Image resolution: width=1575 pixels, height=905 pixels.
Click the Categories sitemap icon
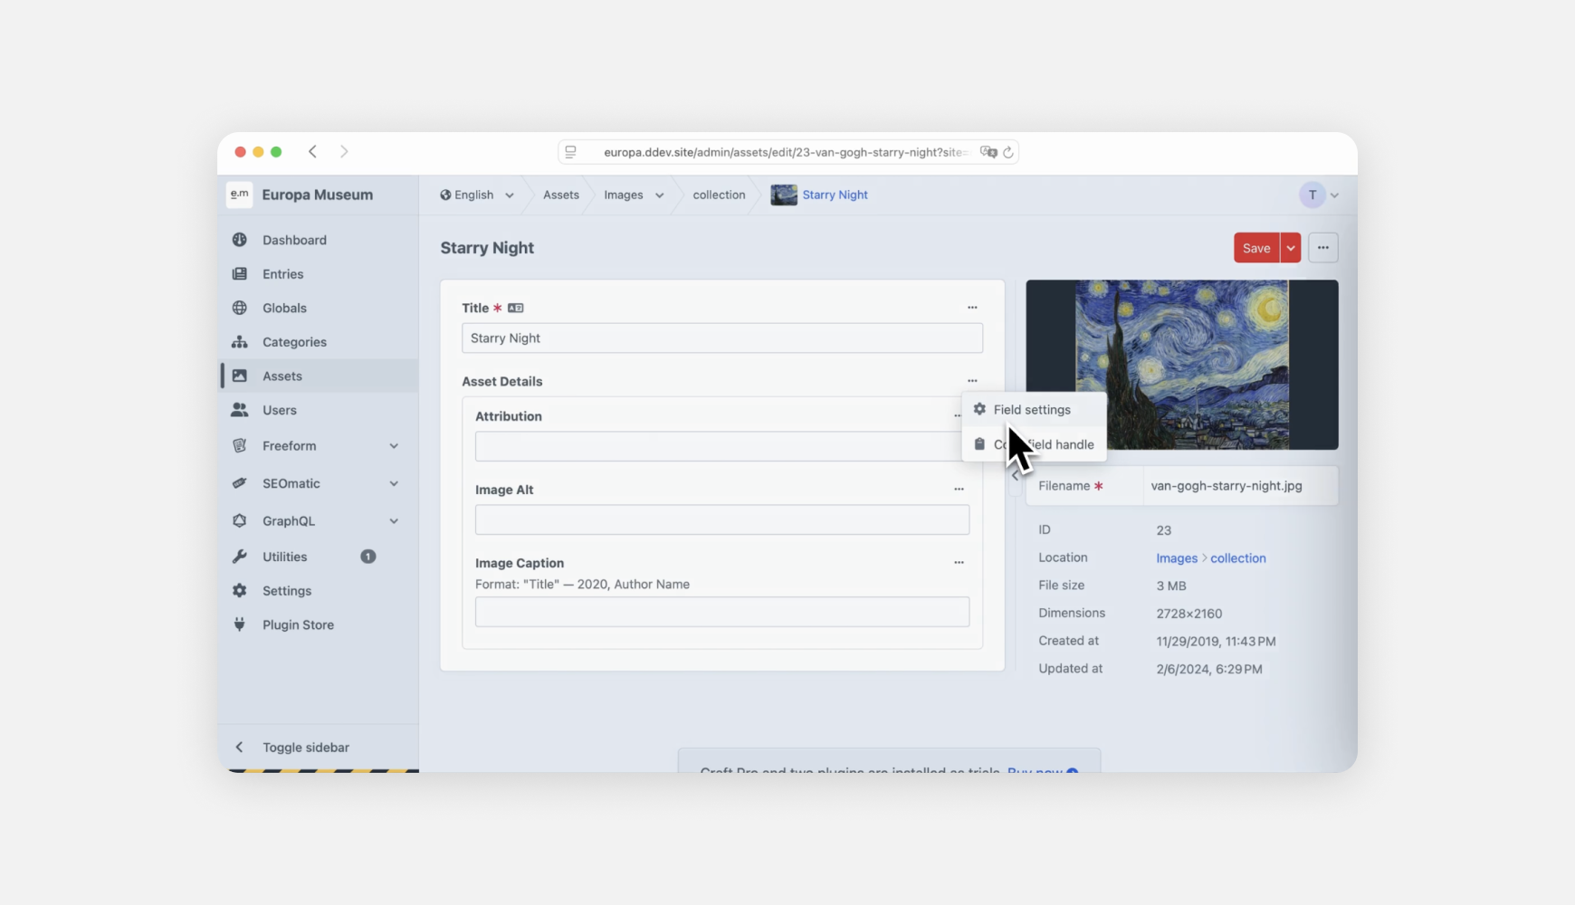click(x=239, y=342)
